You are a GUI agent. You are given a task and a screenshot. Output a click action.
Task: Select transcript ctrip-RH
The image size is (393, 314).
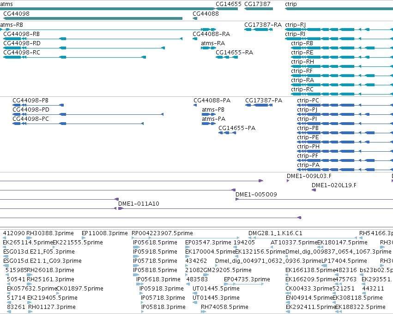pos(302,62)
